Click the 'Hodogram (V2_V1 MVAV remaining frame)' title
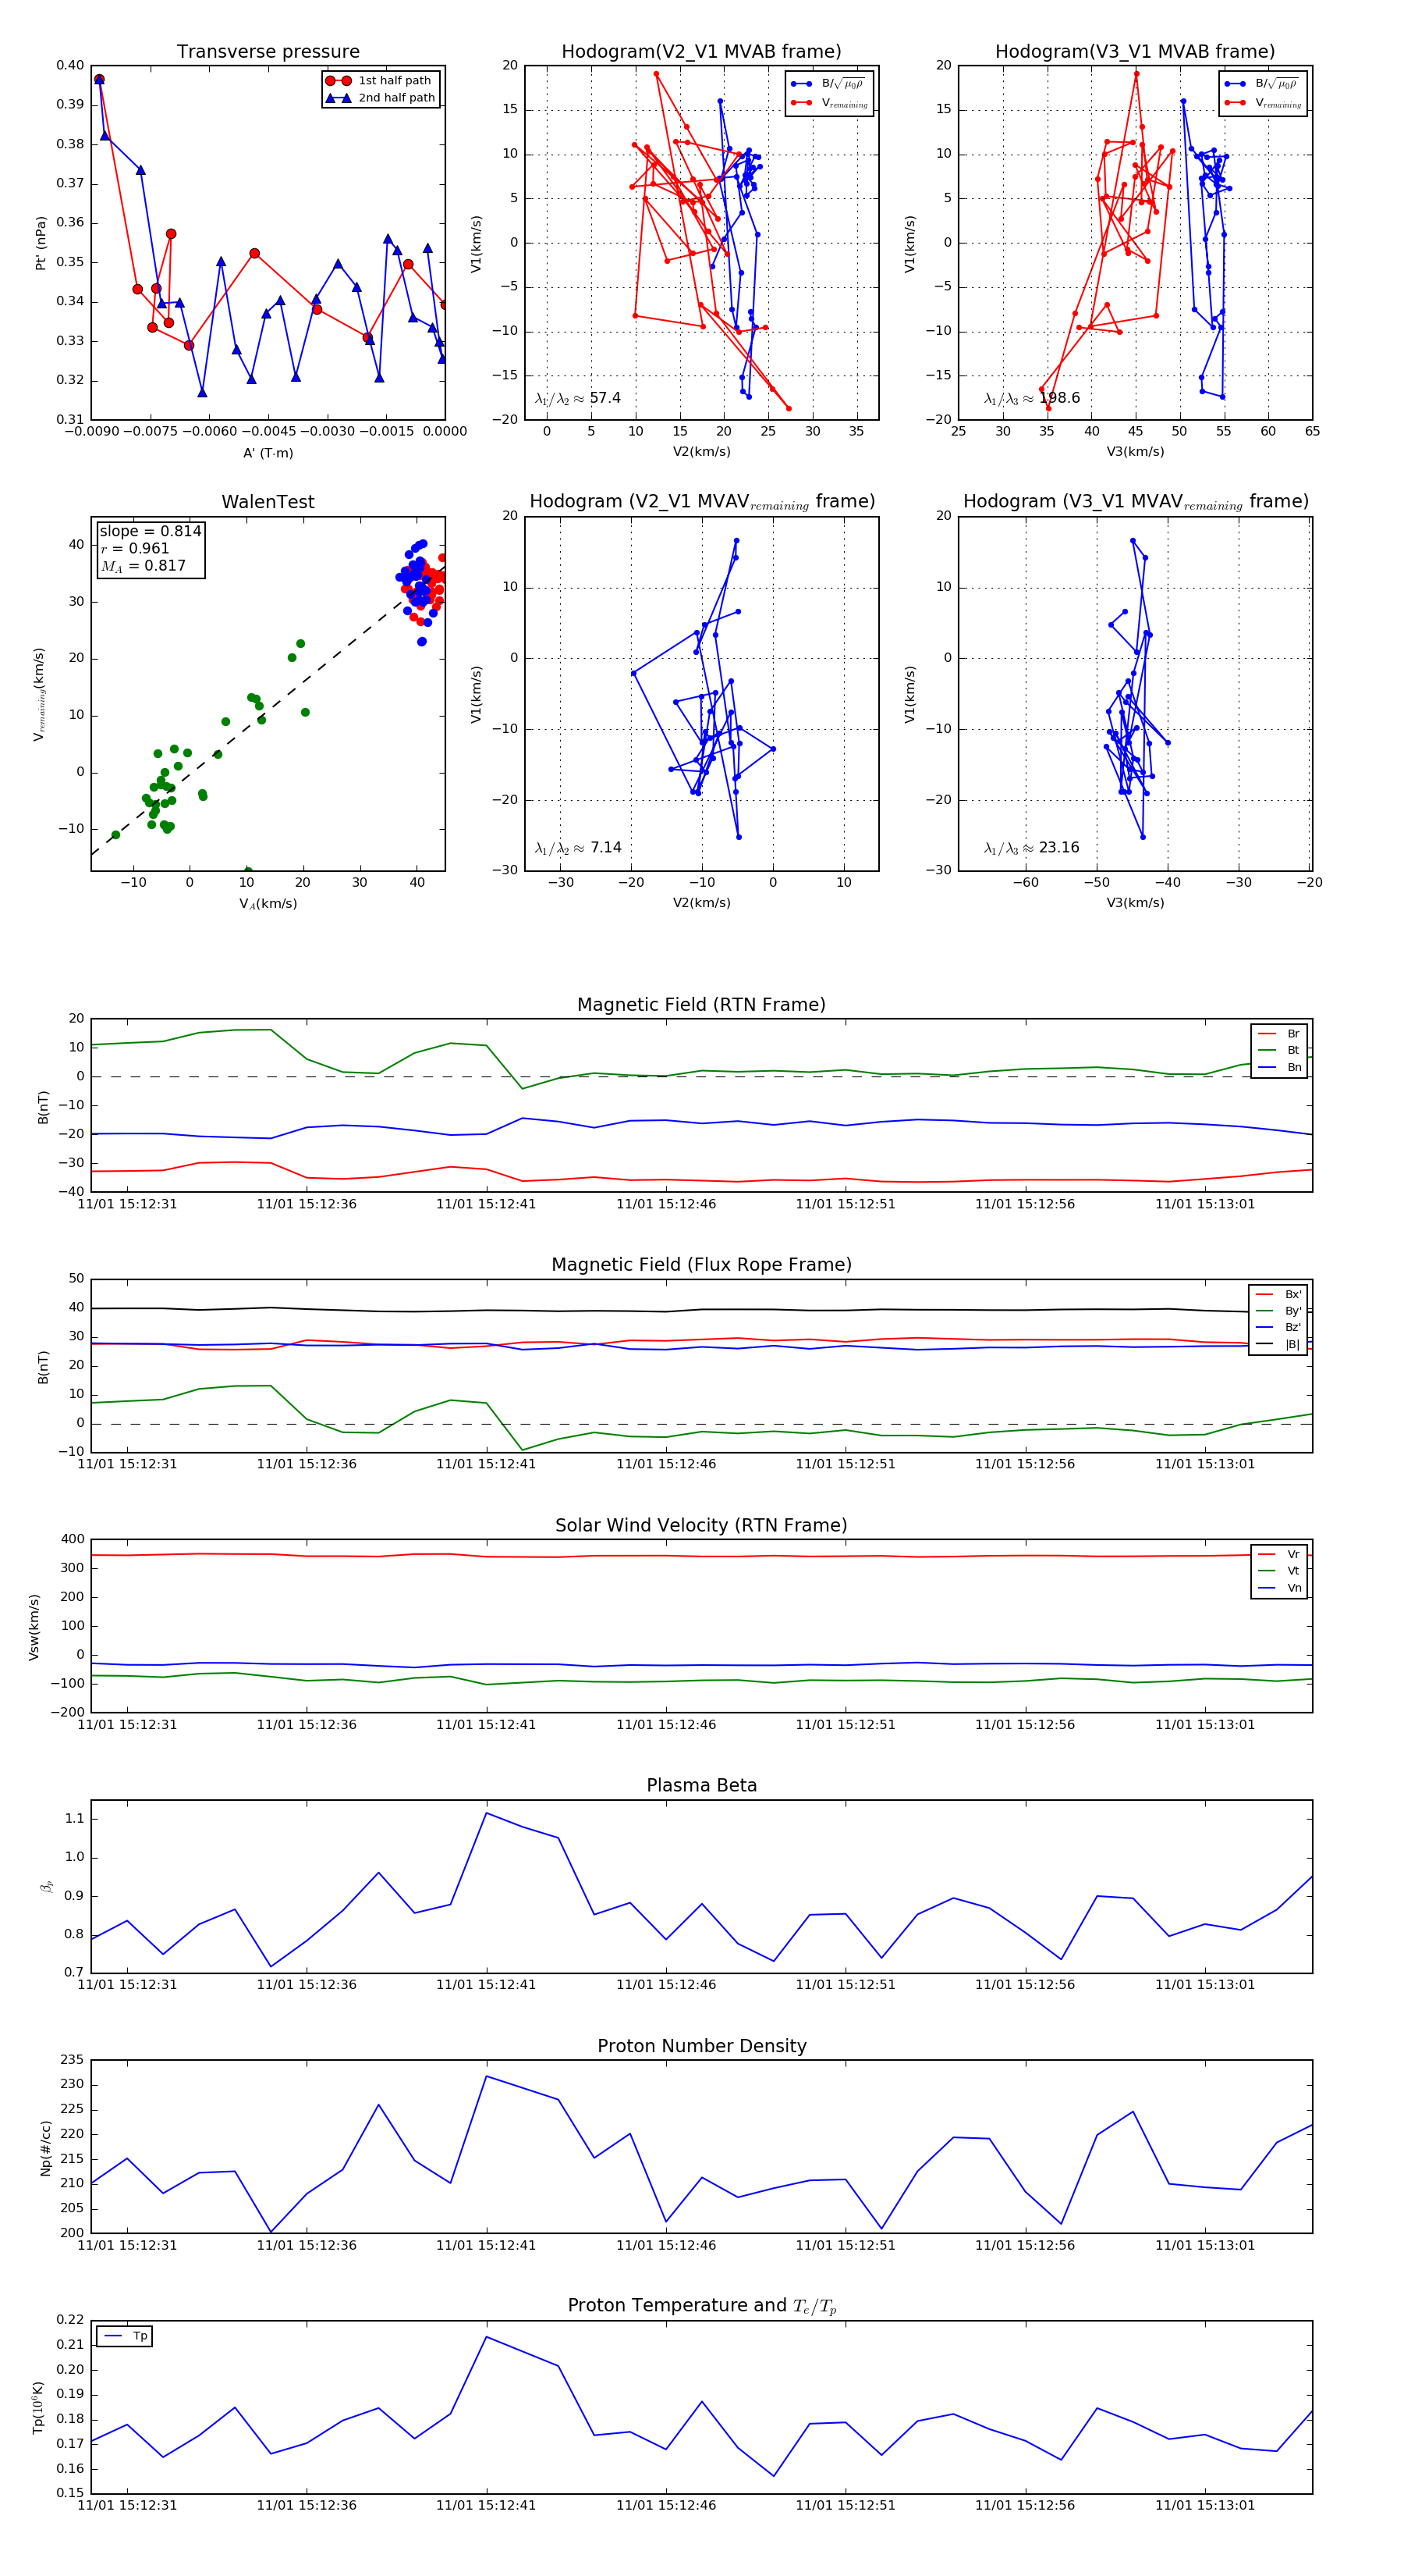1404x2576 pixels. point(701,502)
